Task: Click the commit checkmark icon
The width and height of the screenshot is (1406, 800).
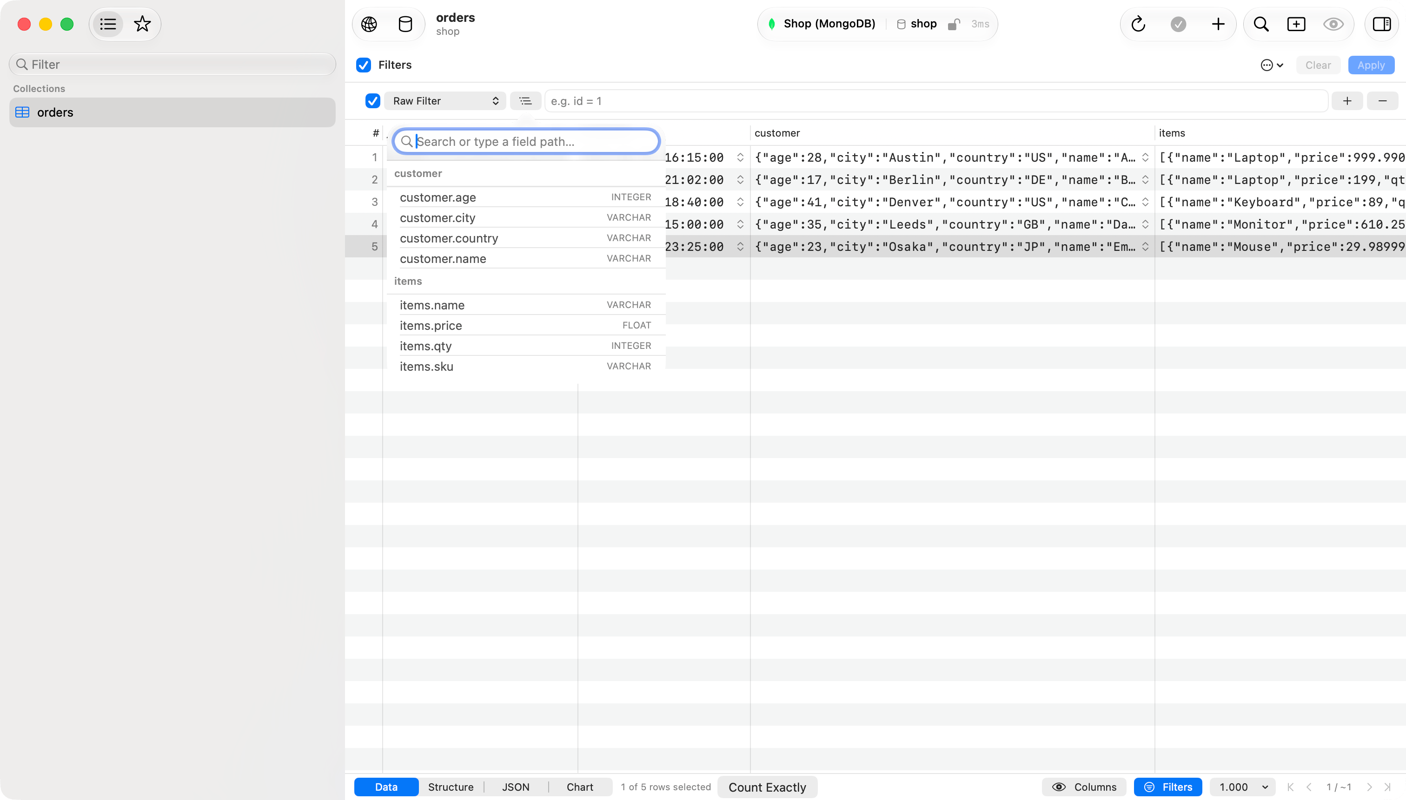Action: (x=1178, y=24)
